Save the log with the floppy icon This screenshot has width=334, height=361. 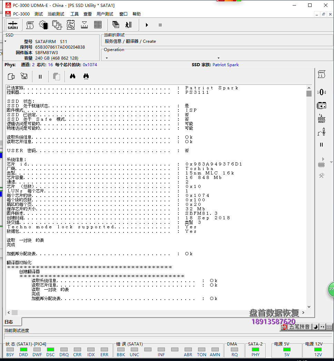[x=24, y=76]
